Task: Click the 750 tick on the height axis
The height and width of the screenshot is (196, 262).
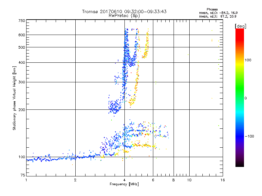Action: [22, 21]
